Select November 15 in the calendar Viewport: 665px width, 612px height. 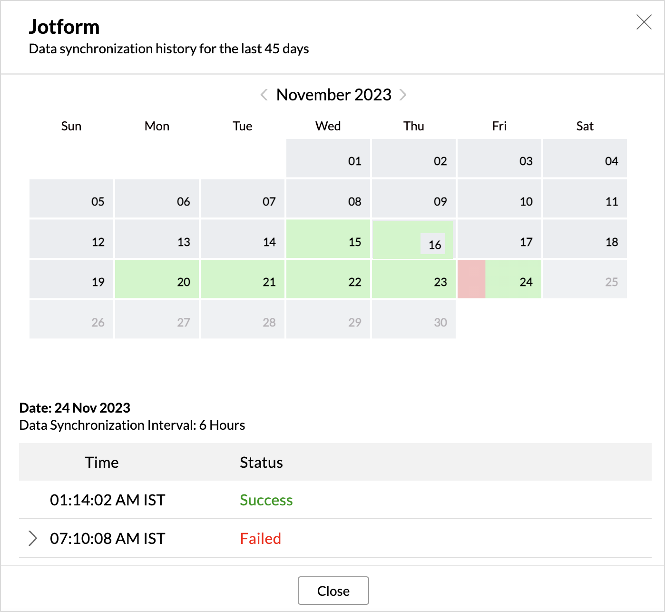coord(328,239)
